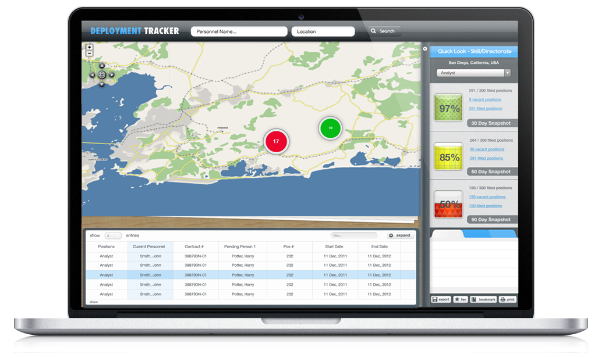Zoom out on the map
The image size is (598, 358).
[90, 53]
